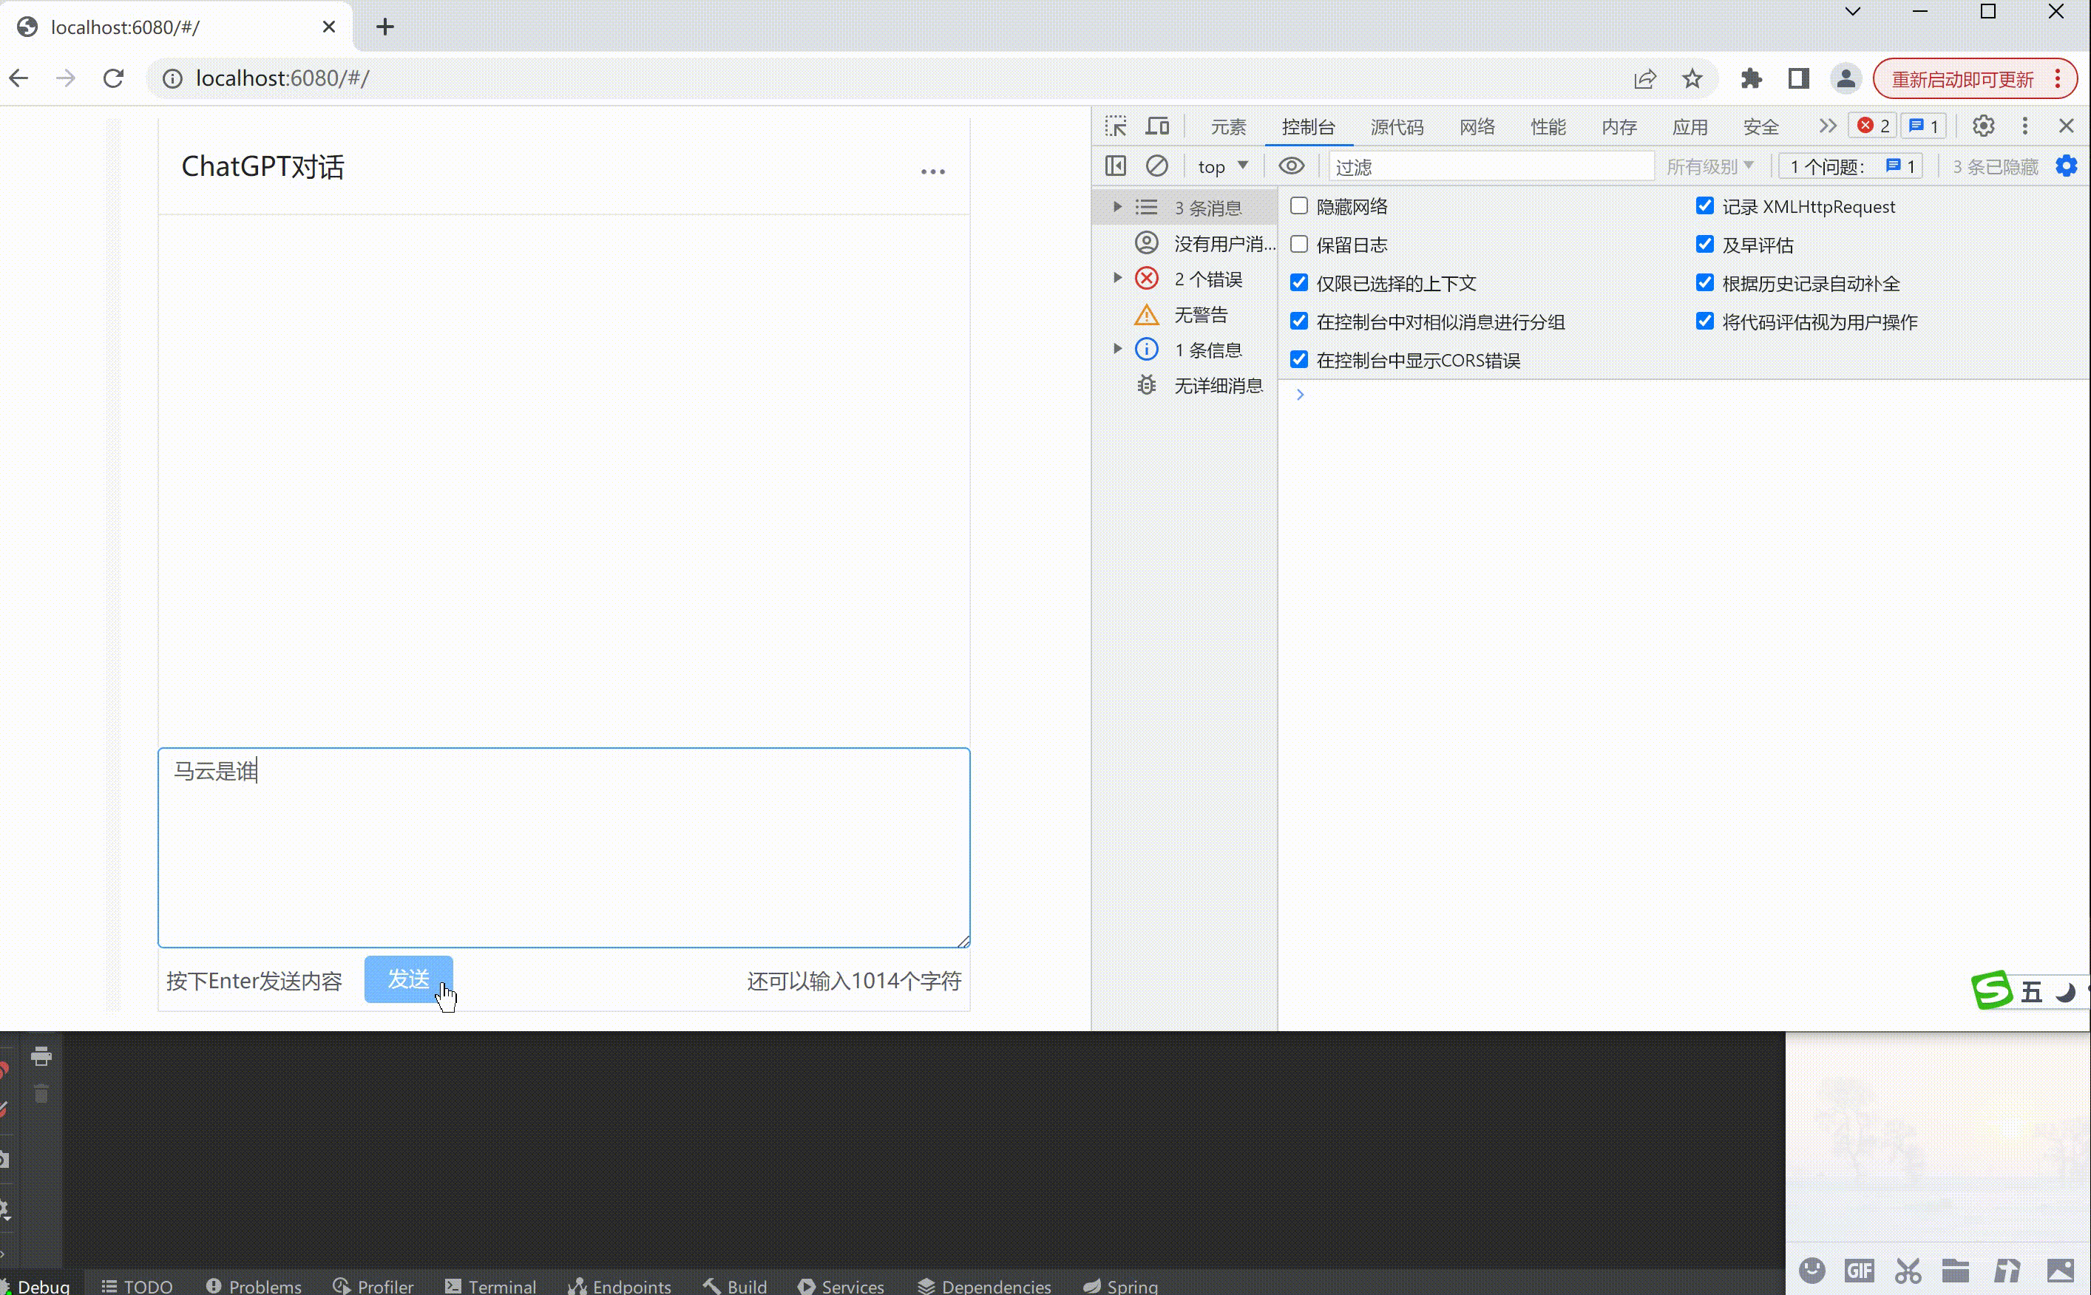Click the GIF icon in bottom toolbar
Screen dimensions: 2091x1295
pyautogui.click(x=1860, y=1270)
